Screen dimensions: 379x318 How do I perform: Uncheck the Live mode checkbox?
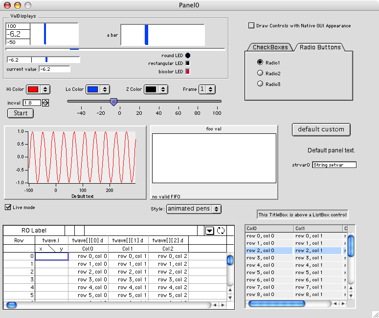point(8,207)
